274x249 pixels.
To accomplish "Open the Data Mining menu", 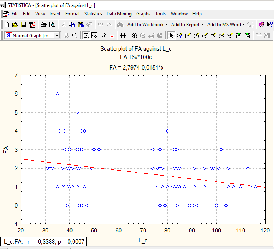I will 119,14.
